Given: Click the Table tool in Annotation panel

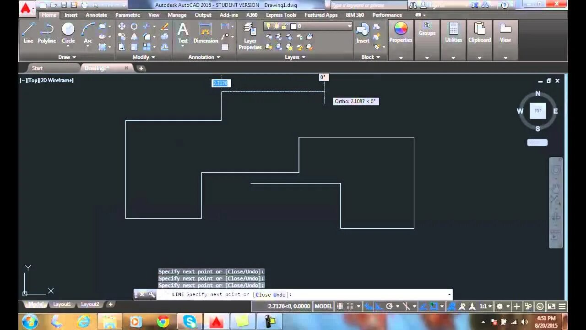Looking at the screenshot, I should pos(225,47).
